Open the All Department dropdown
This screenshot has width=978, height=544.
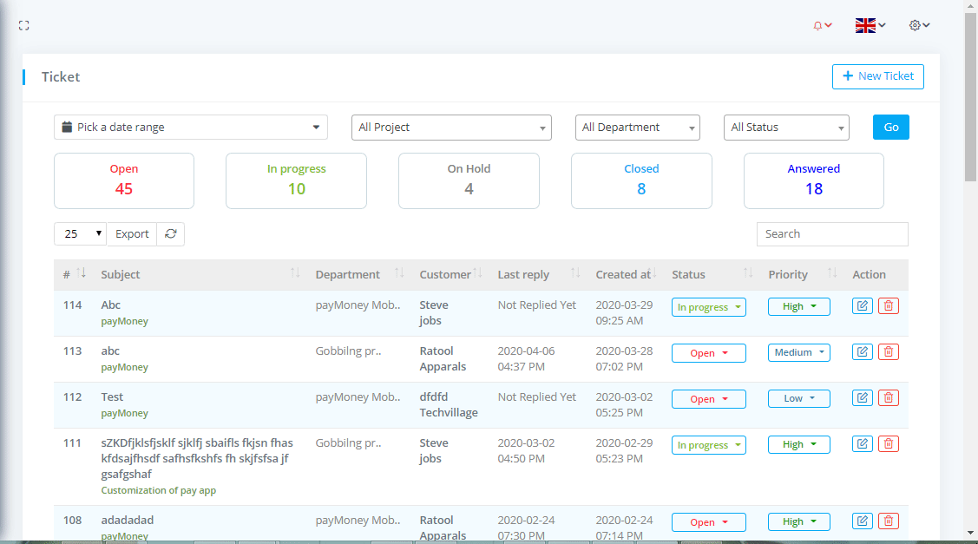(637, 128)
